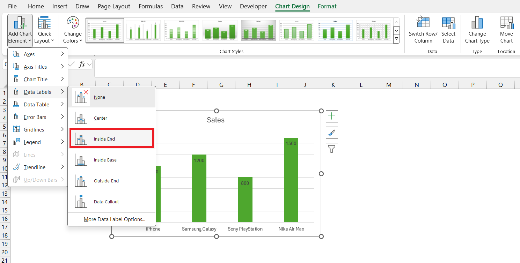520x263 pixels.
Task: Switch to the View tab
Action: (225, 6)
